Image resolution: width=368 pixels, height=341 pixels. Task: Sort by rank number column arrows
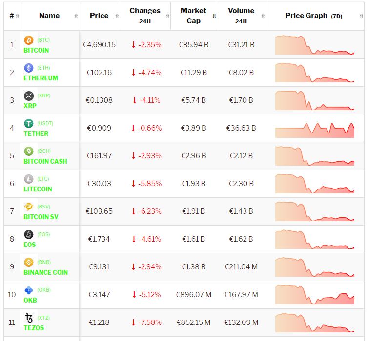(x=18, y=16)
